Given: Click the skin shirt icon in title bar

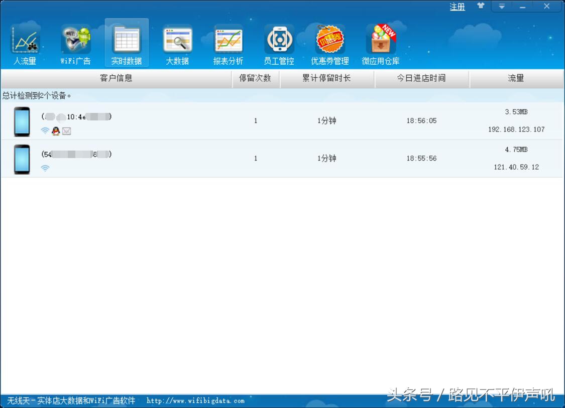Looking at the screenshot, I should [x=481, y=6].
